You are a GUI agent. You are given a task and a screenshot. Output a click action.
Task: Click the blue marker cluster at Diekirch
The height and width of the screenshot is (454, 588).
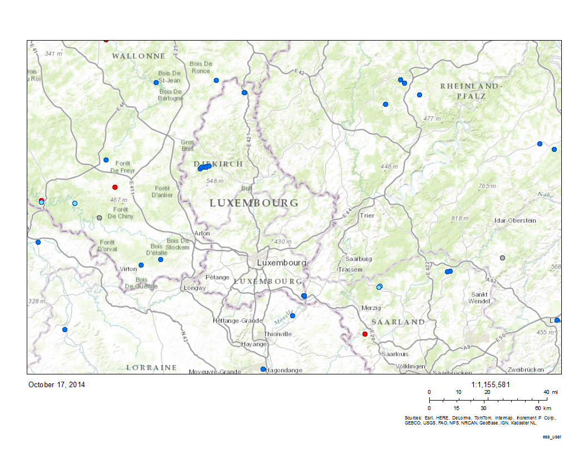(204, 167)
